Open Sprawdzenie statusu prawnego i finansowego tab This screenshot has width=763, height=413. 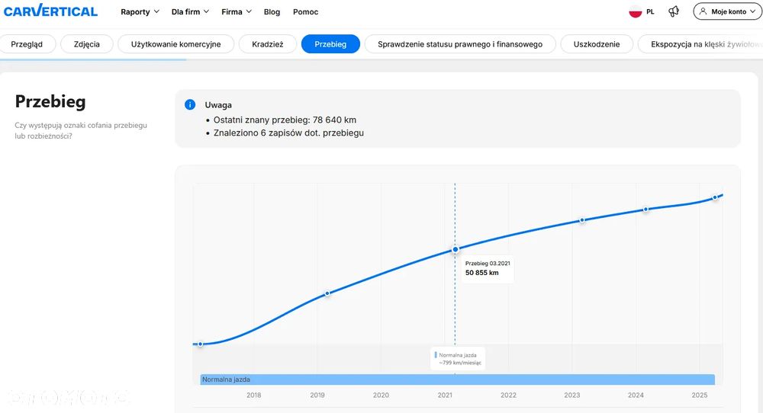point(460,44)
